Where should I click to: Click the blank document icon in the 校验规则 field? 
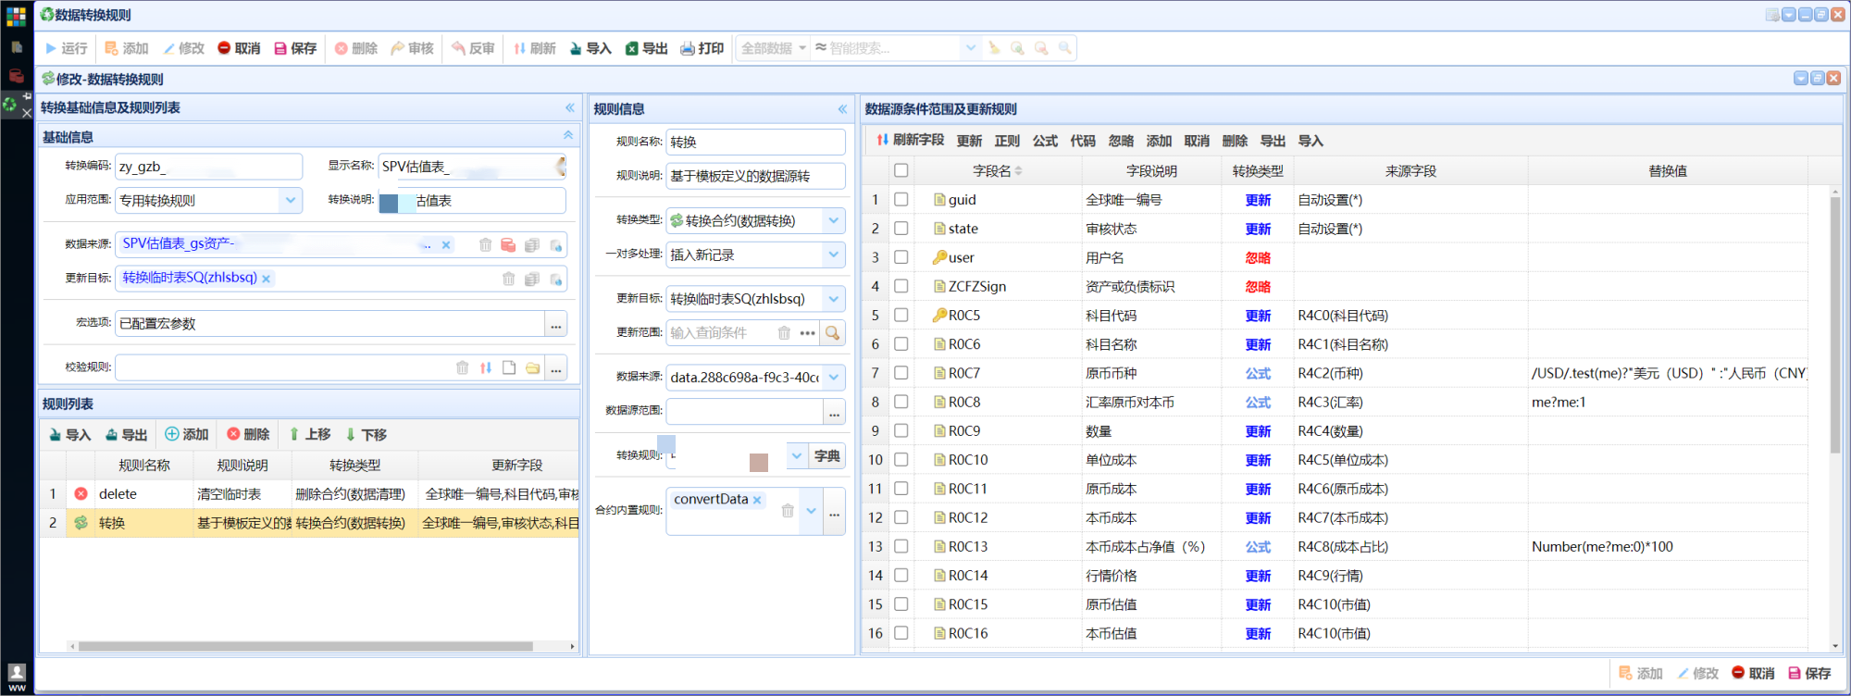coord(509,367)
